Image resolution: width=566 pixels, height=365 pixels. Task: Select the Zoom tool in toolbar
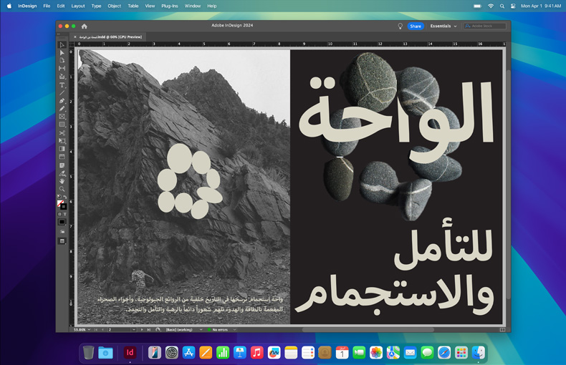coord(62,189)
